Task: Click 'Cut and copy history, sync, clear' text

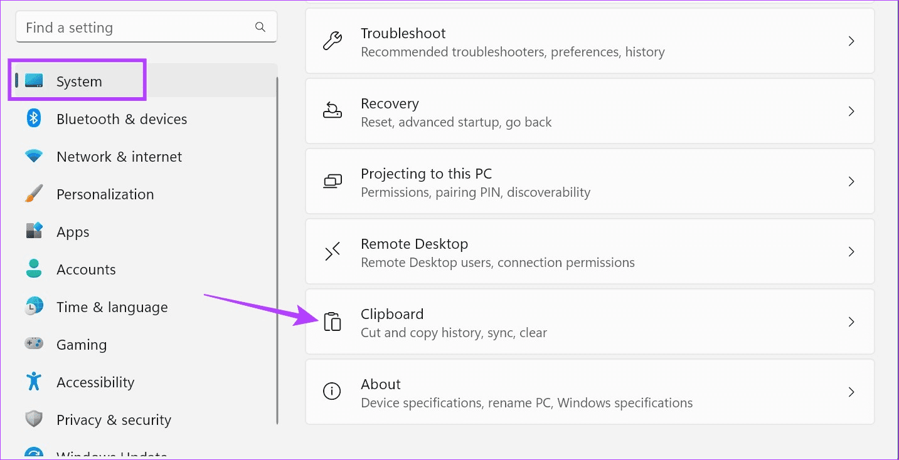Action: point(454,333)
